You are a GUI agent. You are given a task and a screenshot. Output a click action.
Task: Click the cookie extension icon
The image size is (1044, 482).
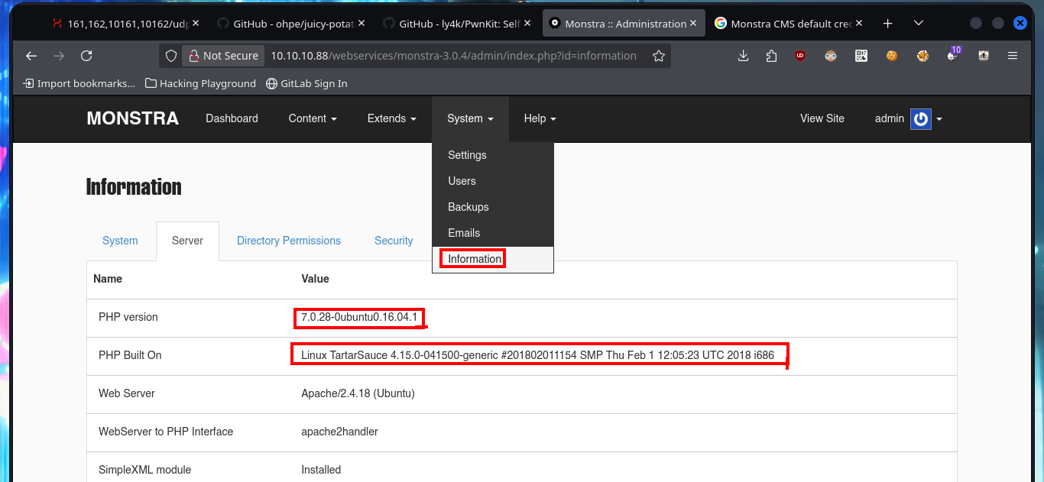(x=892, y=56)
